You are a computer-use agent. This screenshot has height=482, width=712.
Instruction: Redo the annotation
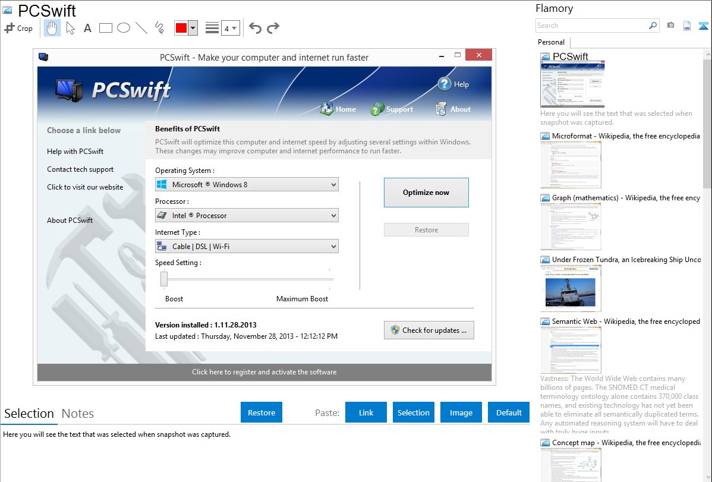(x=273, y=28)
